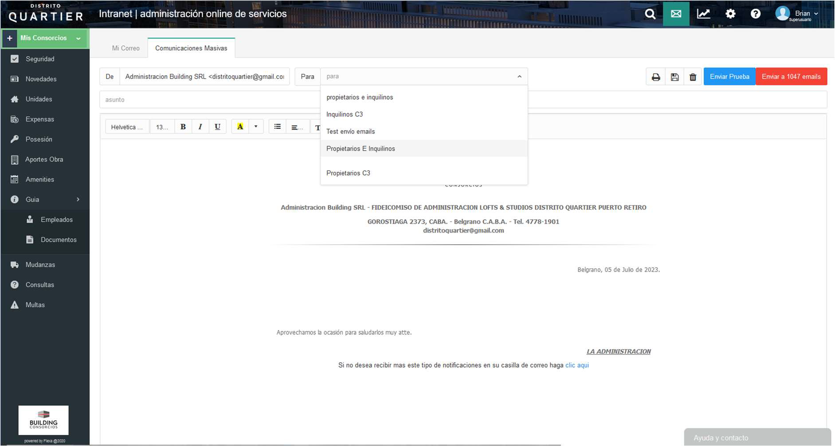The image size is (835, 446).
Task: Open Empleados submenu item
Action: [45, 220]
